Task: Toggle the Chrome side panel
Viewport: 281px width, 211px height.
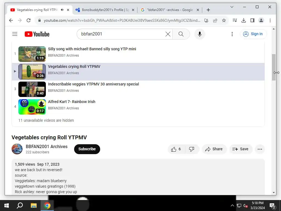Action: coord(252,20)
